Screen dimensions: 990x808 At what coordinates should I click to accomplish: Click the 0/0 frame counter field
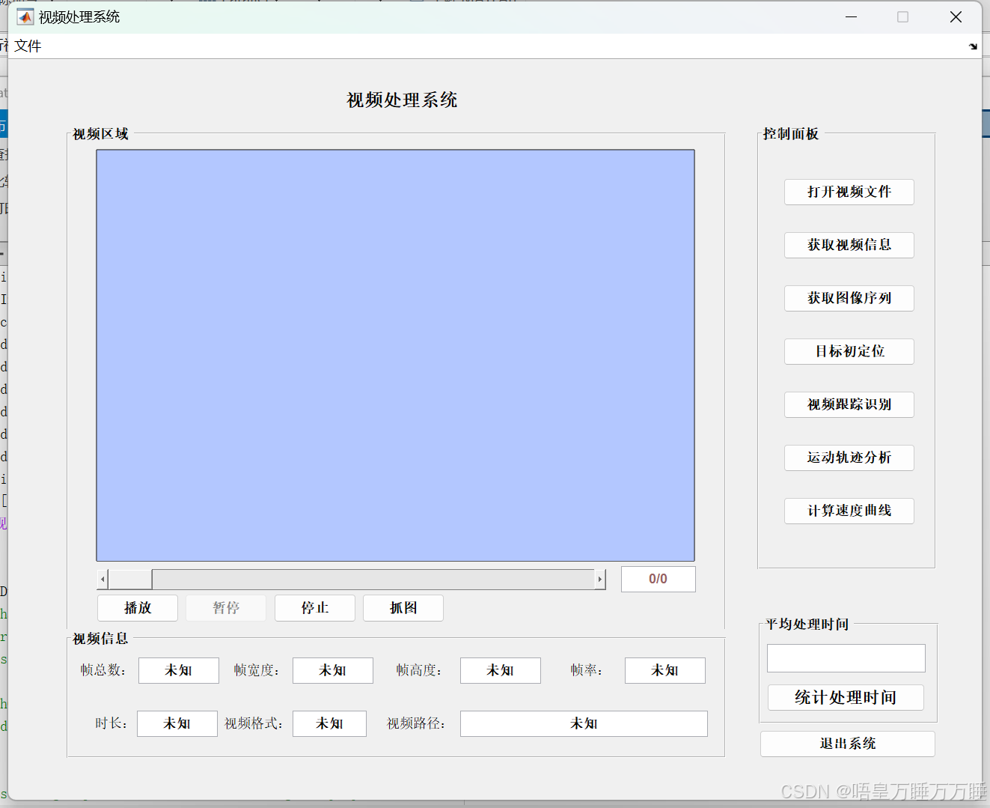click(659, 579)
